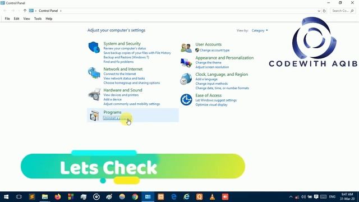
Task: Click the refresh button in address bar
Action: 324,11
